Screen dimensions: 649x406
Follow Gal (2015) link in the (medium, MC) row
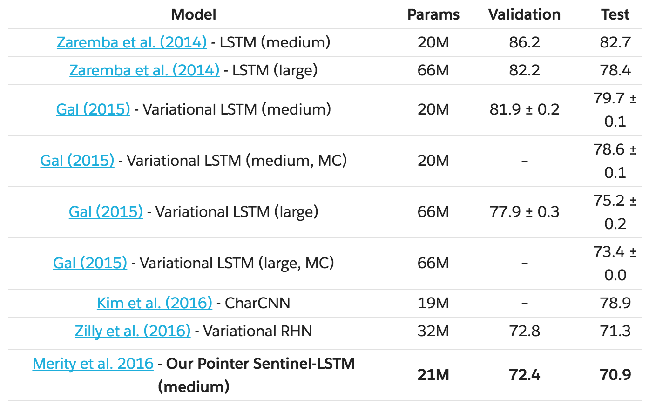pyautogui.click(x=77, y=161)
